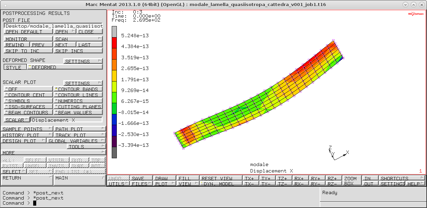Select CONTOUR LINES plot style
The image size is (427, 208).
78,95
